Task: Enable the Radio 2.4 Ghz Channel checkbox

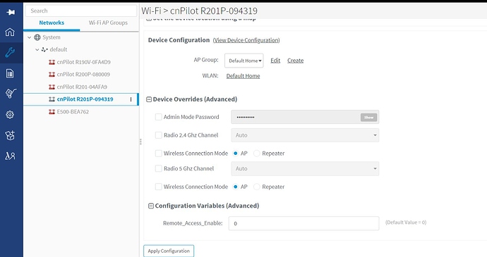Action: point(158,135)
